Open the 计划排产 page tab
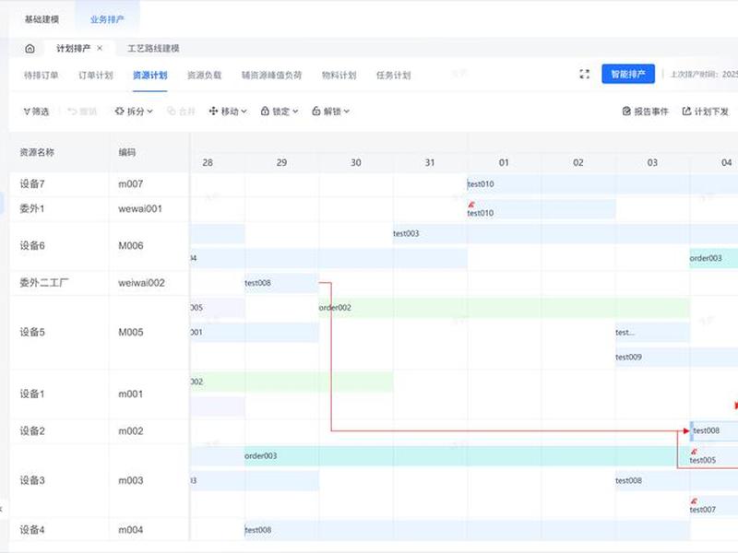This screenshot has height=553, width=738. (74, 49)
